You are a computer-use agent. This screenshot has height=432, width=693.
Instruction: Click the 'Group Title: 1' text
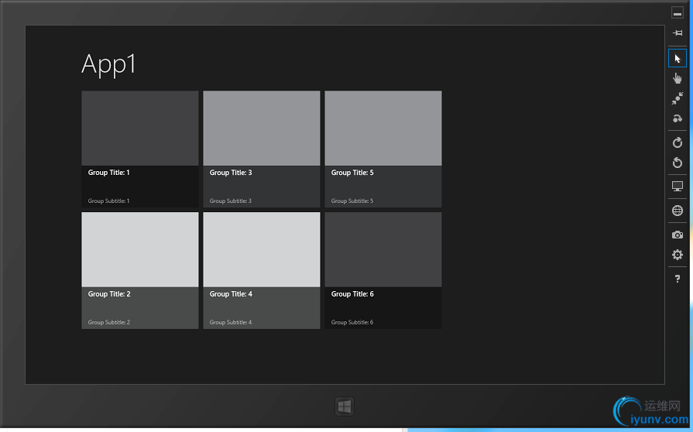108,173
